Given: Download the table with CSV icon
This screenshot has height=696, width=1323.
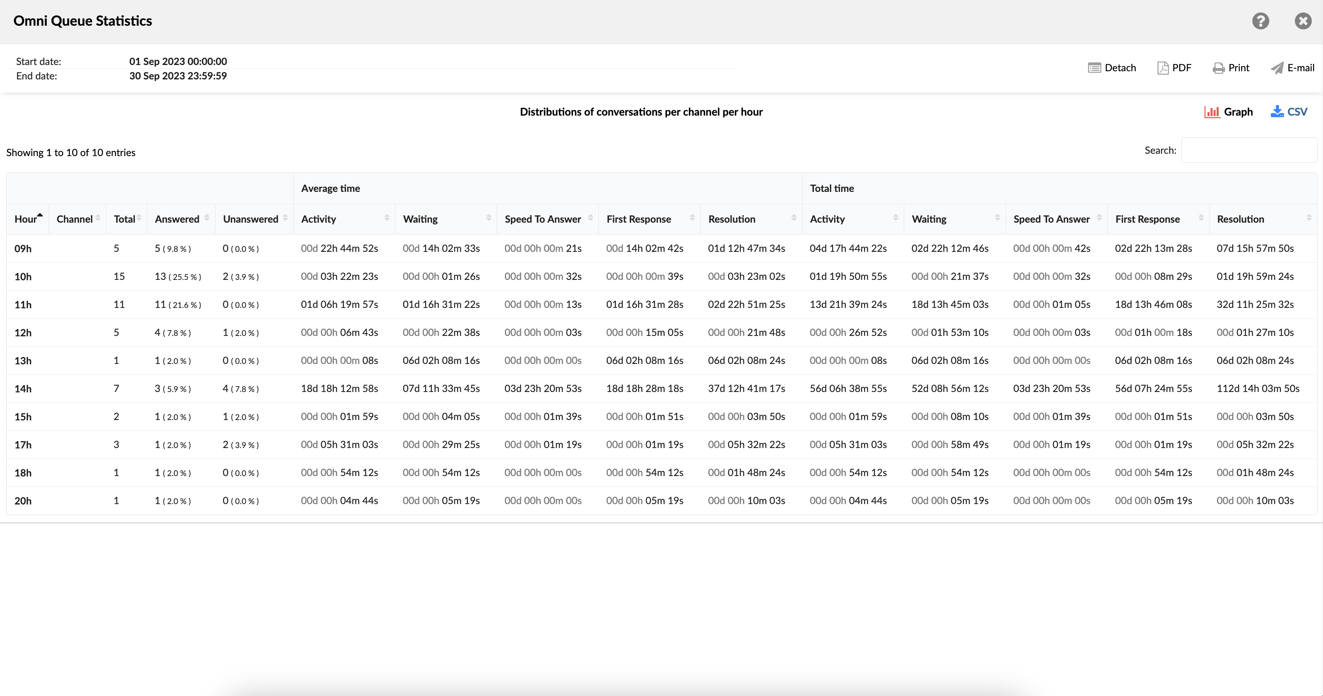Looking at the screenshot, I should 1277,112.
